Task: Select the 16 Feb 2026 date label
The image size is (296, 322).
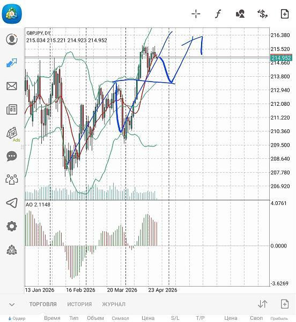Action: click(x=80, y=290)
